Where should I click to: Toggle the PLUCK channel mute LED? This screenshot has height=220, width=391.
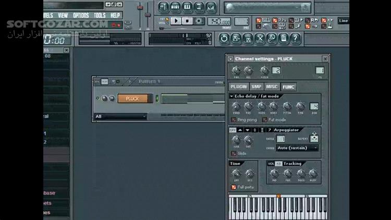97,99
